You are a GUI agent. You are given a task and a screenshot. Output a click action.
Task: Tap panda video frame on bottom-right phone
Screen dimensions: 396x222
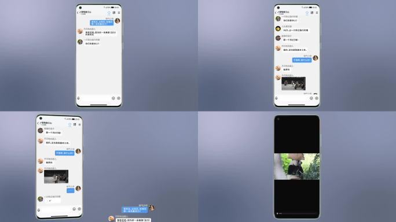[x=297, y=166]
